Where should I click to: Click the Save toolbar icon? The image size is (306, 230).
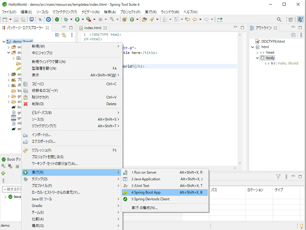pyautogui.click(x=16, y=19)
